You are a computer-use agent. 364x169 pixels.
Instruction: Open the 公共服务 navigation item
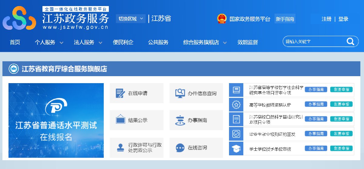(x=158, y=42)
